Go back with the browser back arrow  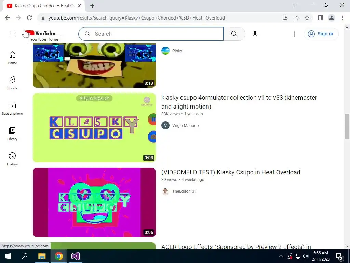coord(8,18)
